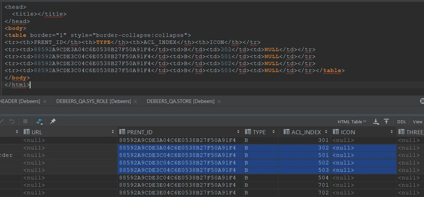Sort by the ICON column header
This screenshot has width=424, height=197.
click(x=364, y=132)
